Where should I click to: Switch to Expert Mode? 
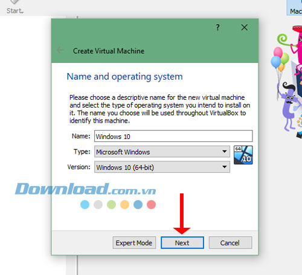[134, 243]
